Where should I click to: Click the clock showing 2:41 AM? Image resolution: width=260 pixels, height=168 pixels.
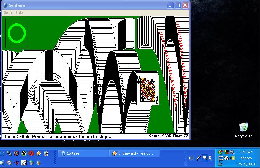pyautogui.click(x=246, y=152)
